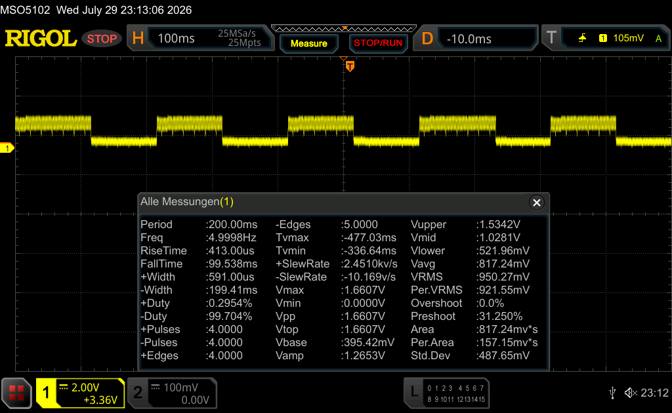672x413 pixels.
Task: Select the Vbase 395.42mV value
Action: pyautogui.click(x=367, y=342)
